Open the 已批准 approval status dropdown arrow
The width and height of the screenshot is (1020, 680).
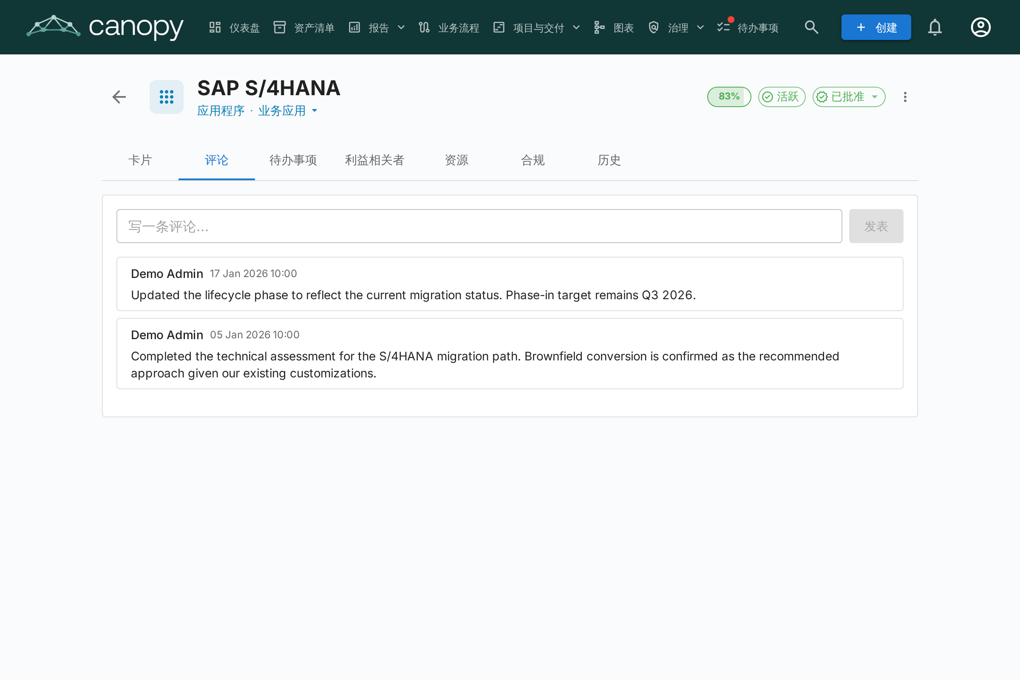click(x=875, y=97)
